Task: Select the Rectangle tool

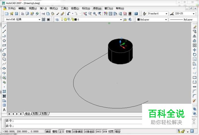Action: (x=4, y=45)
